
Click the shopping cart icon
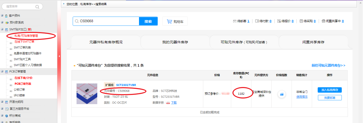[x=169, y=21]
